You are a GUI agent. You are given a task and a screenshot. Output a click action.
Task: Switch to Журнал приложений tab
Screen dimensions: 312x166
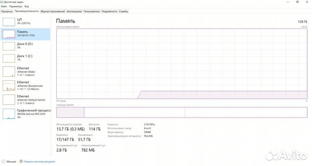click(x=52, y=12)
